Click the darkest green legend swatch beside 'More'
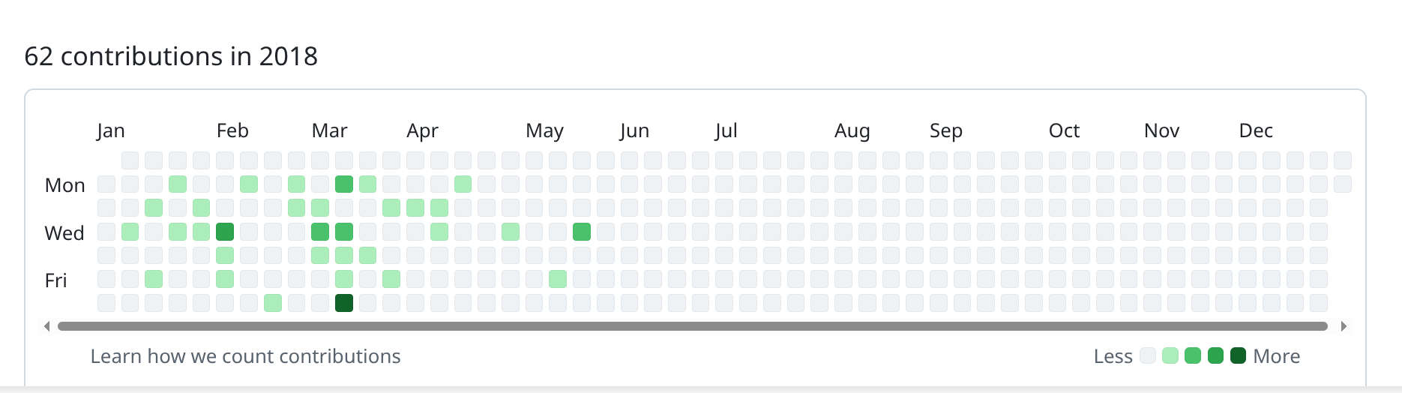1402x393 pixels. tap(1239, 355)
